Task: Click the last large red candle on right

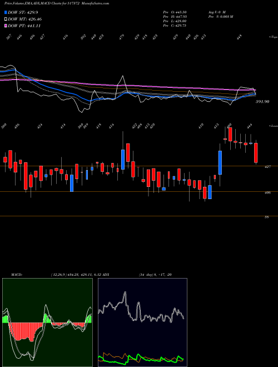Action: click(x=256, y=153)
